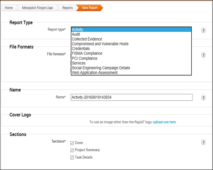The height and width of the screenshot is (170, 213).
Task: Toggle the Project Summary checkbox
Action: (x=72, y=150)
